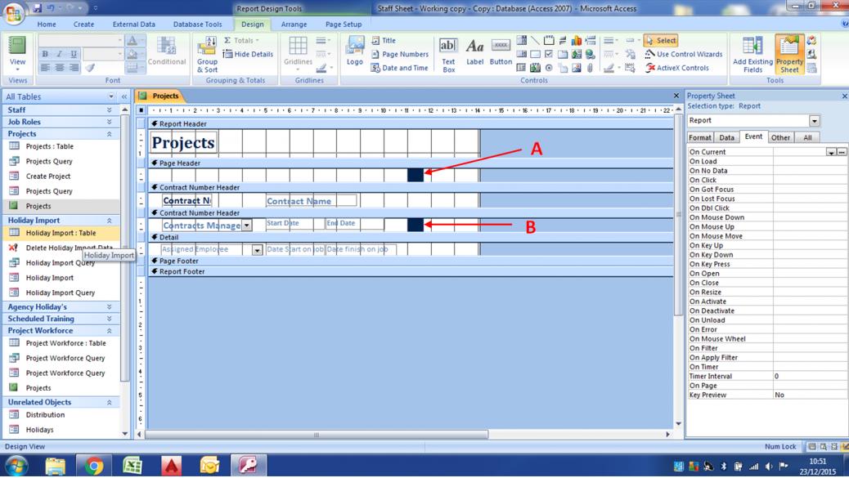Open the Contracts Manager combo box arrow
The width and height of the screenshot is (849, 478).
[246, 226]
